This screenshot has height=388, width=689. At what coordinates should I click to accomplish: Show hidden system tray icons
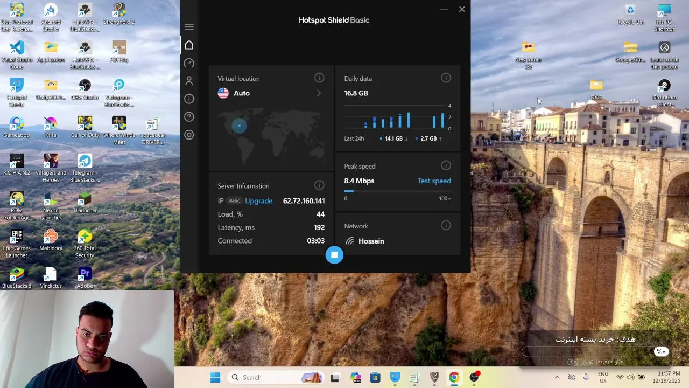pyautogui.click(x=557, y=378)
